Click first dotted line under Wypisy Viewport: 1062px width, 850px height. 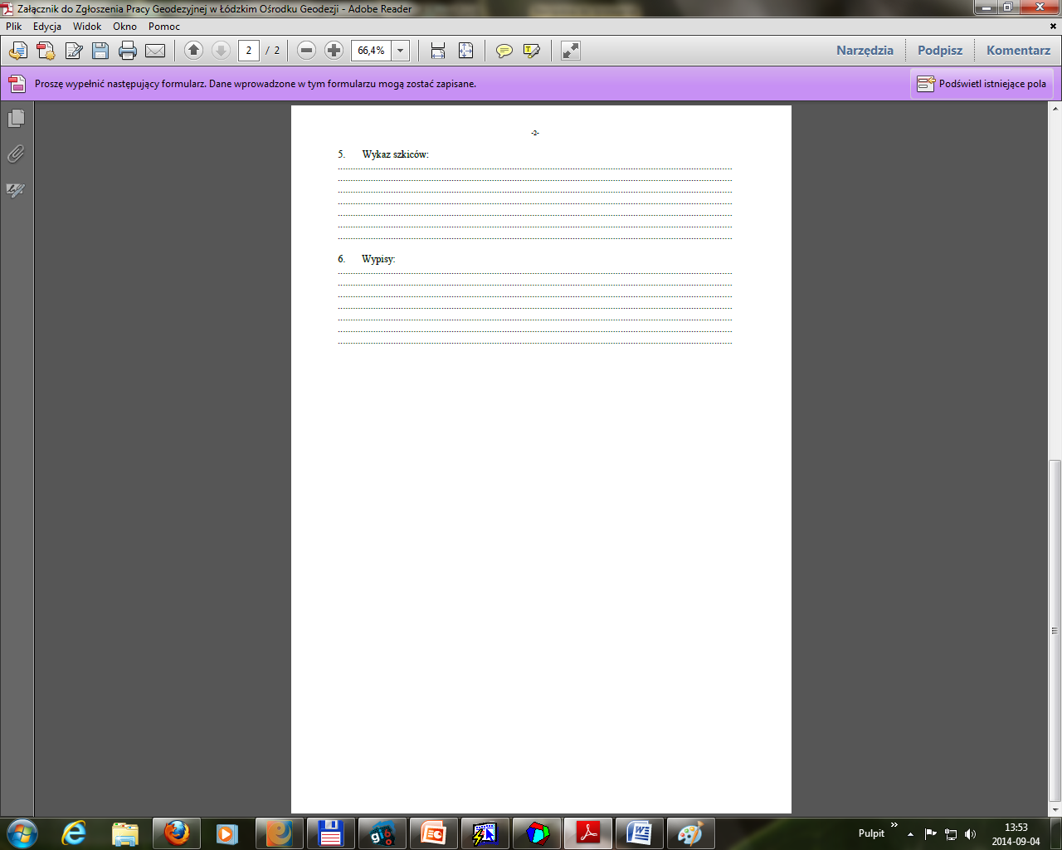[535, 273]
